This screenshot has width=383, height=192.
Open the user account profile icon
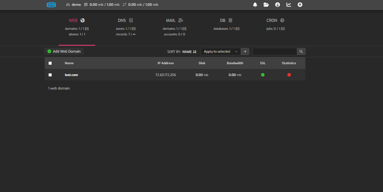pos(277,5)
